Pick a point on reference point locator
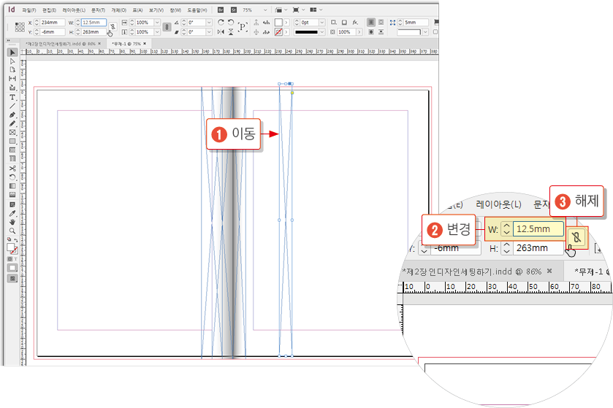The image size is (613, 408). coord(20,27)
